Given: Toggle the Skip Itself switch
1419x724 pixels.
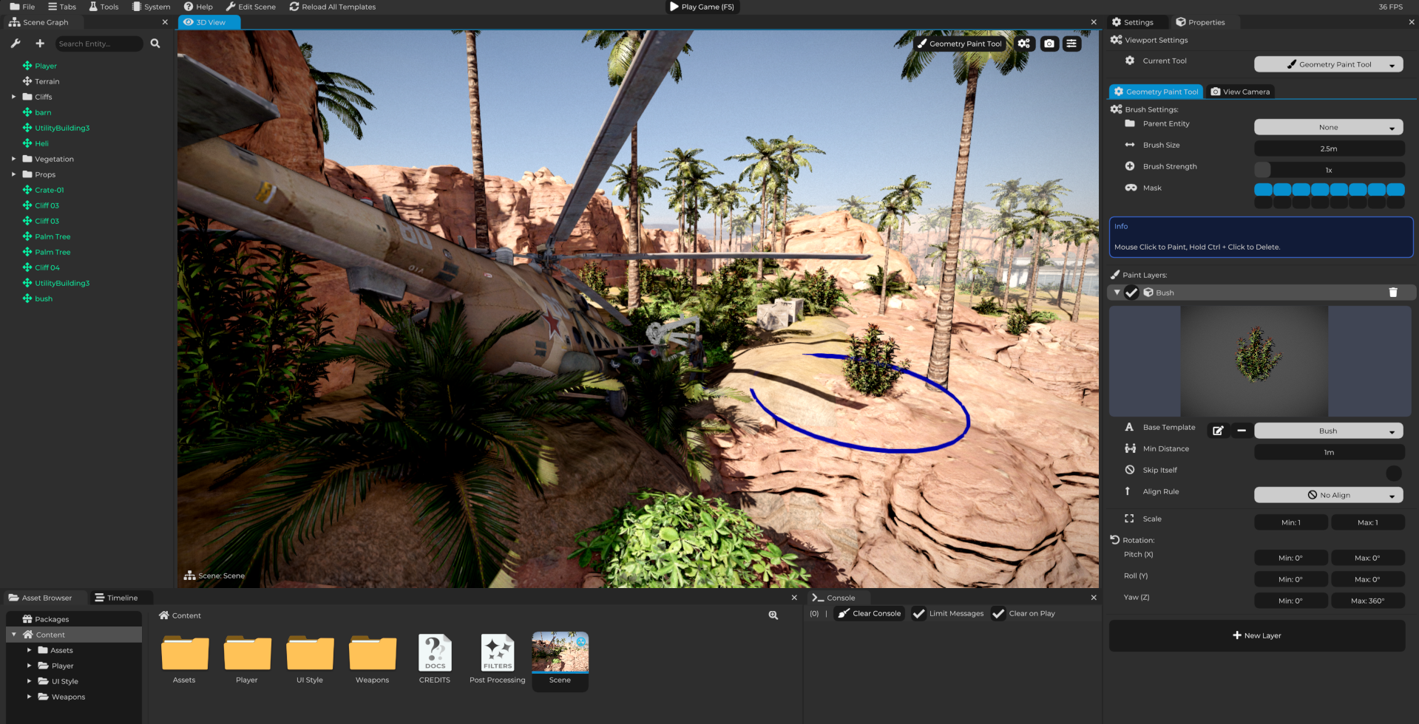Looking at the screenshot, I should tap(1393, 474).
